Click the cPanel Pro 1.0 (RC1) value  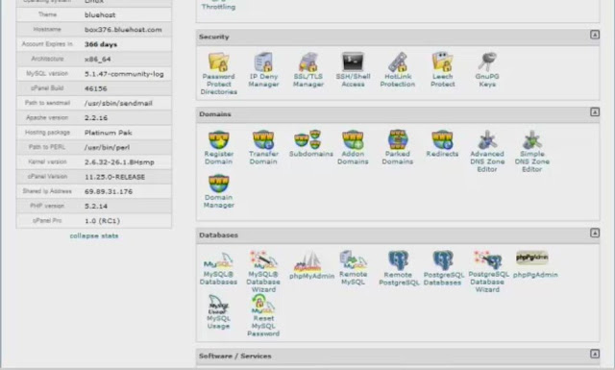(103, 221)
